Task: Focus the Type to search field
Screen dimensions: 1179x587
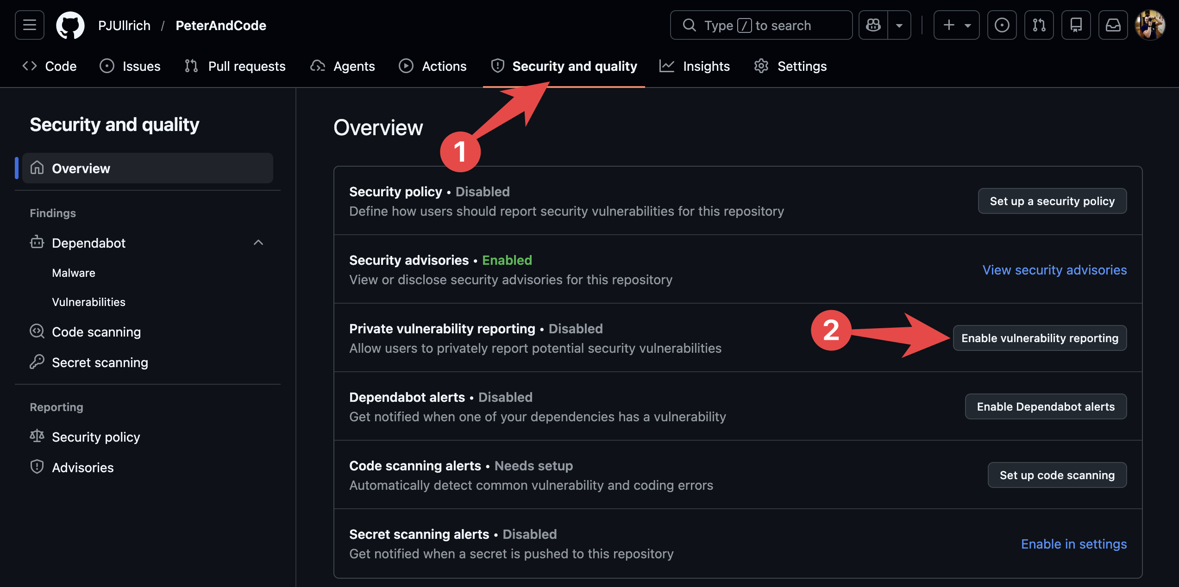Action: tap(761, 25)
